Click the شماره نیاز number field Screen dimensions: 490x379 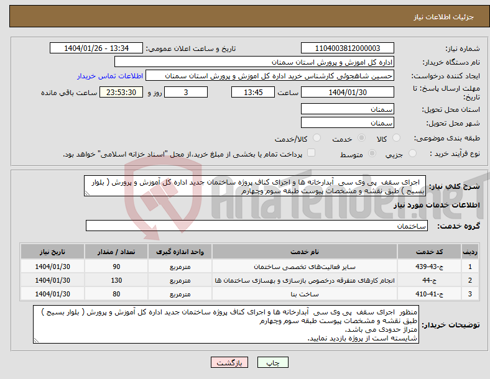coord(348,48)
